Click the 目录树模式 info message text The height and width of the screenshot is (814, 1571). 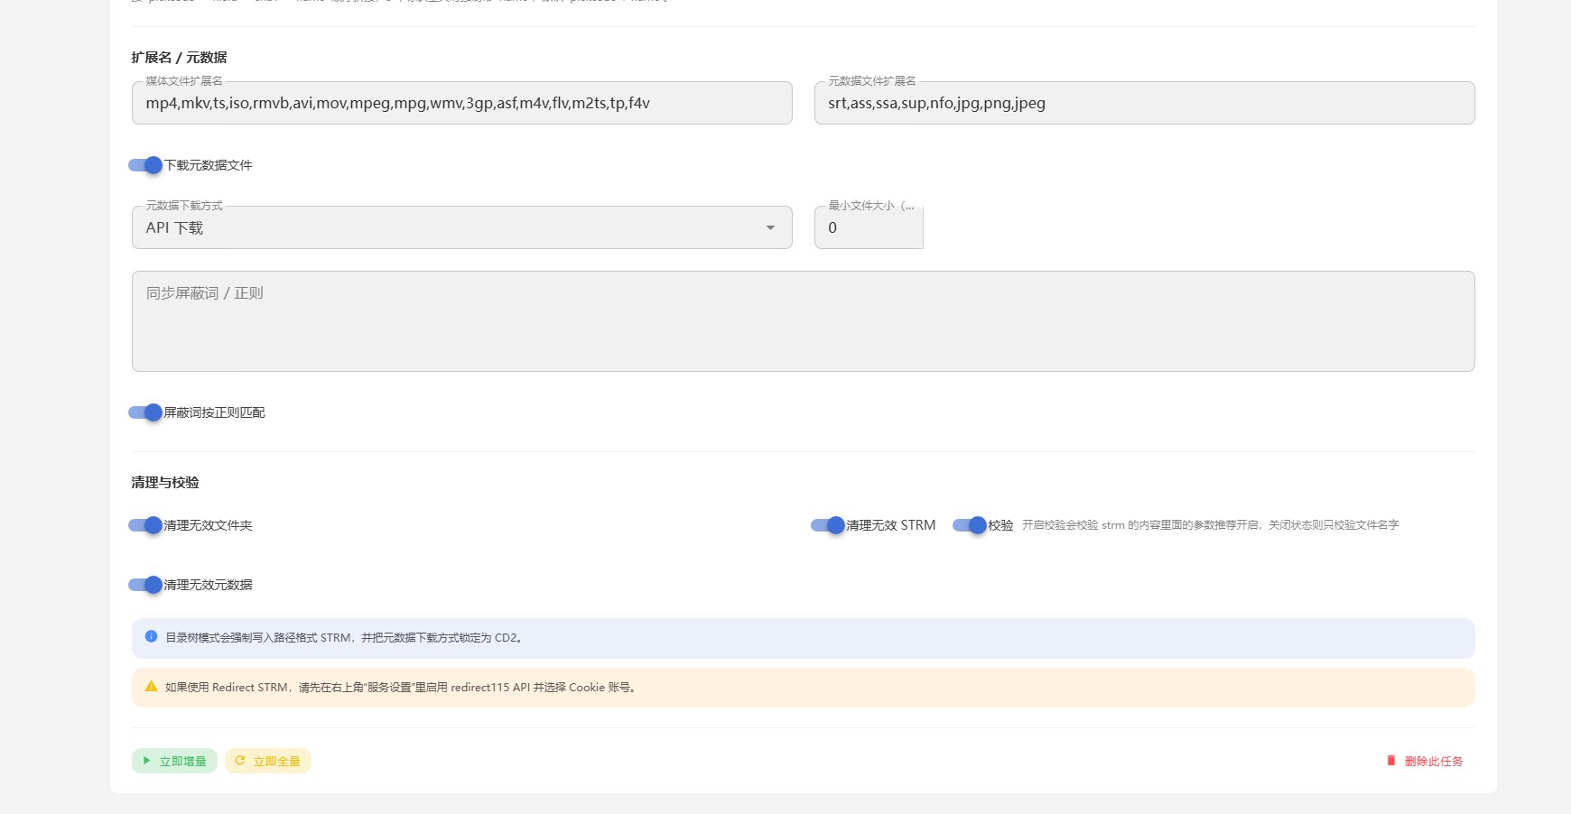(x=344, y=638)
